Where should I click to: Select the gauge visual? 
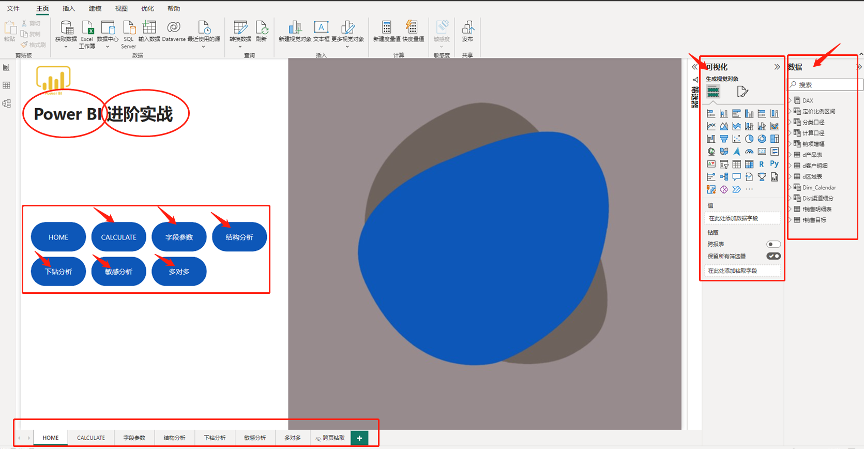[x=749, y=152]
